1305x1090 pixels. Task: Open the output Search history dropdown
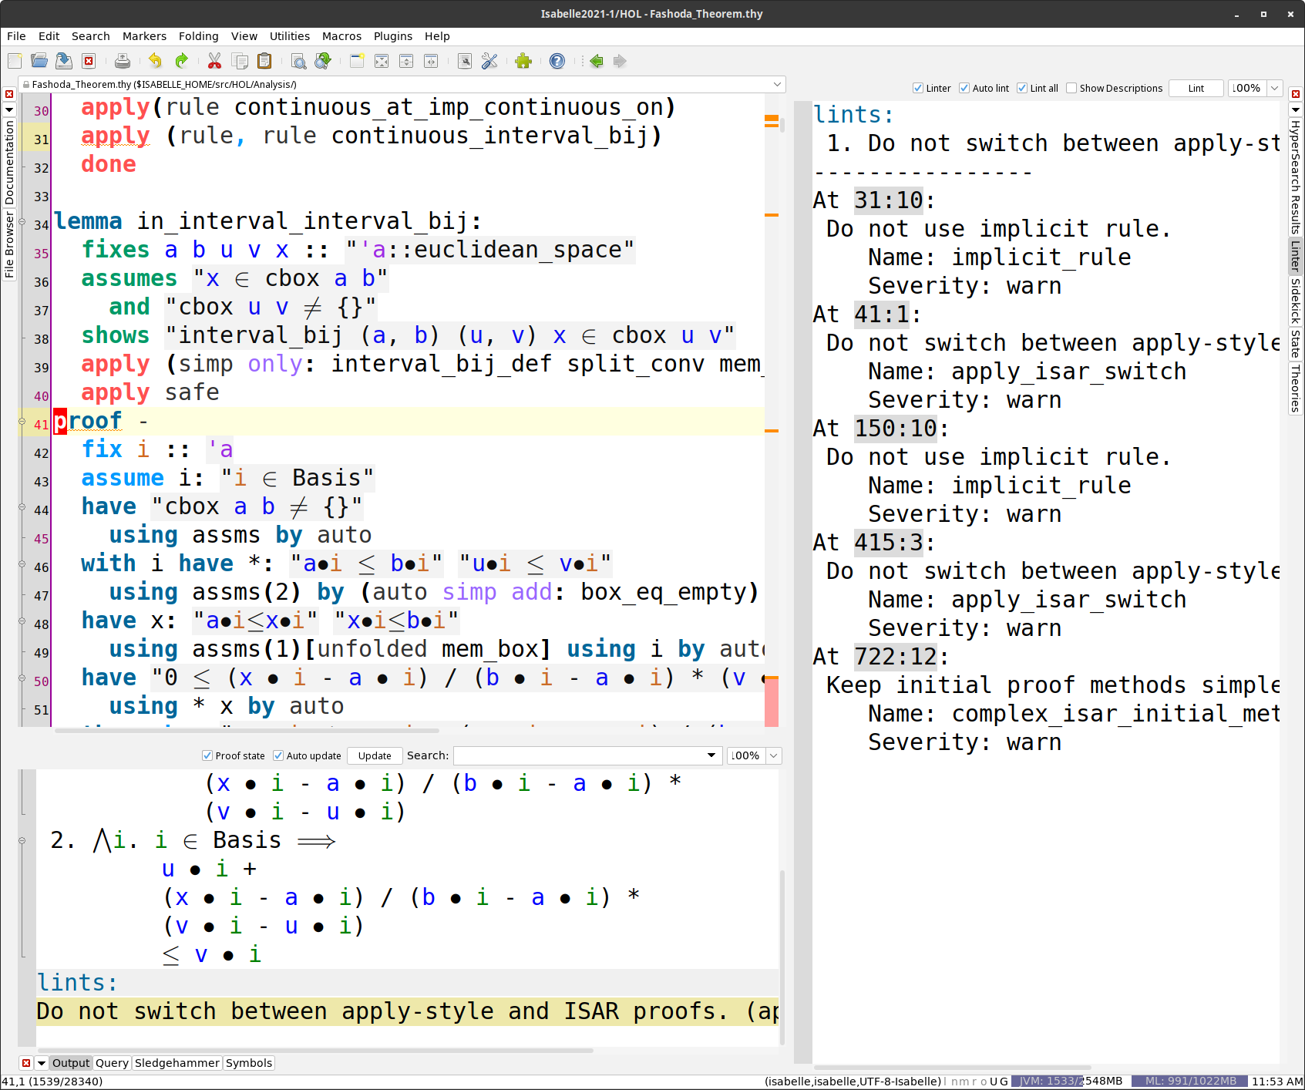[711, 755]
